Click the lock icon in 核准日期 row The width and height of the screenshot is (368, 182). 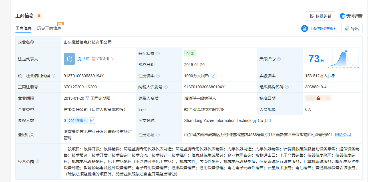pos(318,98)
